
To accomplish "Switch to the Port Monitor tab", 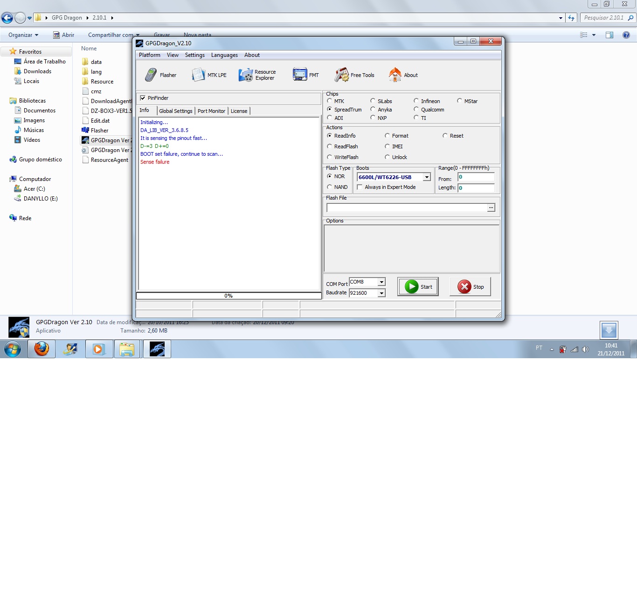I will [x=211, y=111].
